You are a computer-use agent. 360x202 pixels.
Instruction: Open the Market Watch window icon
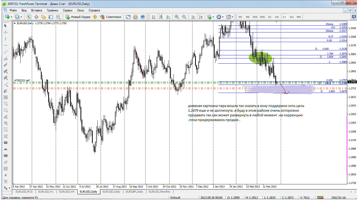(29, 17)
